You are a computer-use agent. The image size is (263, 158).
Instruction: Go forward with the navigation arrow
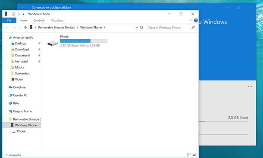click(x=15, y=28)
